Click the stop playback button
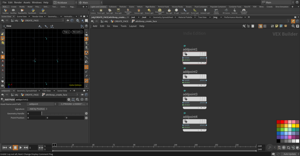This screenshot has width=300, height=156. tap(15, 147)
